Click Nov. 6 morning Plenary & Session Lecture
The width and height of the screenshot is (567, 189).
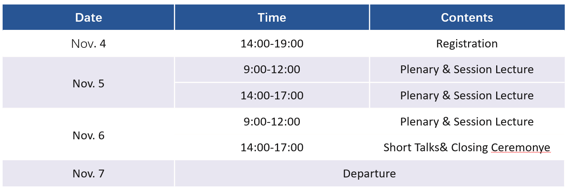click(x=467, y=122)
